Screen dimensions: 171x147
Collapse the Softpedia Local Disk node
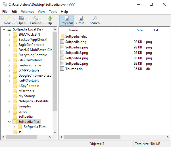point(4,29)
